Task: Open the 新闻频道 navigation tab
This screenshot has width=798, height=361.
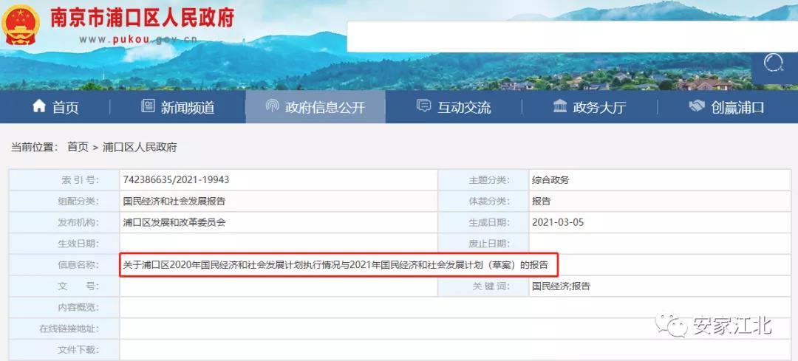Action: pyautogui.click(x=178, y=107)
